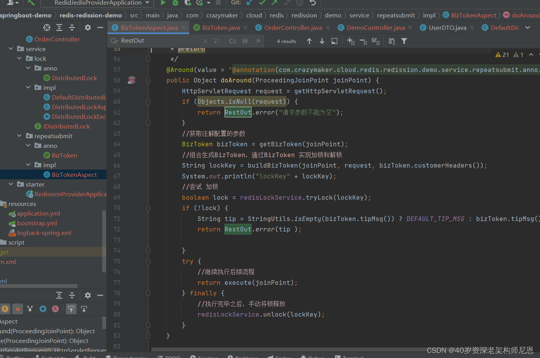
Task: Click the Git commit checkmark
Action: pos(262,3)
